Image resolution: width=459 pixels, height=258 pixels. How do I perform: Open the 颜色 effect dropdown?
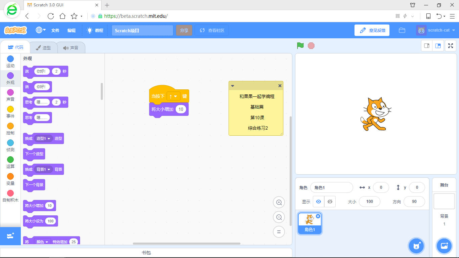click(42, 242)
